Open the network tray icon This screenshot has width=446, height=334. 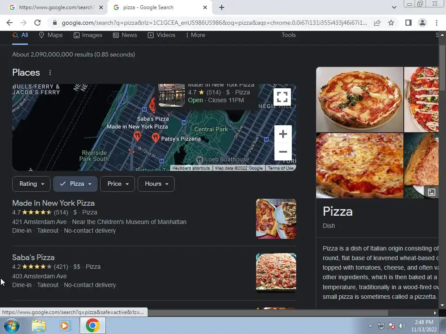381,326
